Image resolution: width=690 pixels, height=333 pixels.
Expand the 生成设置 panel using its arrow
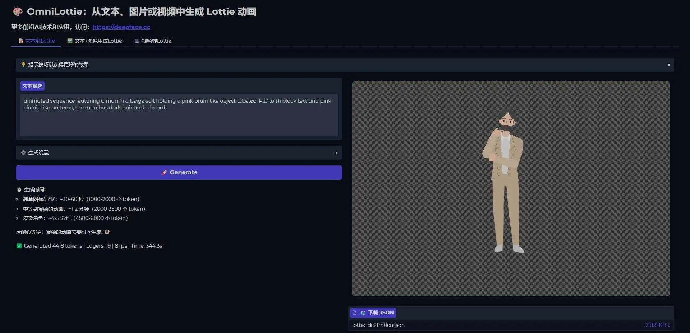(x=336, y=153)
